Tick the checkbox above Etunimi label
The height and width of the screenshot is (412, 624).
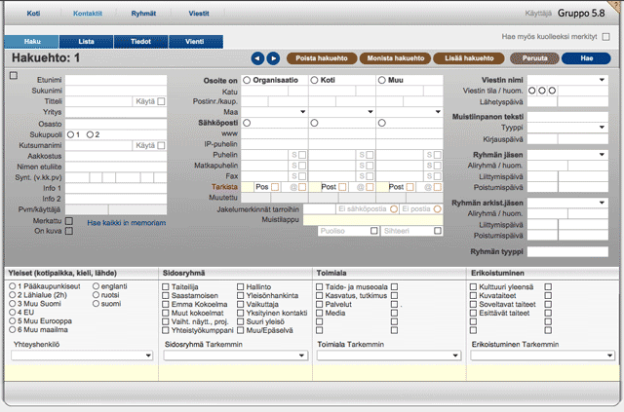[14, 75]
